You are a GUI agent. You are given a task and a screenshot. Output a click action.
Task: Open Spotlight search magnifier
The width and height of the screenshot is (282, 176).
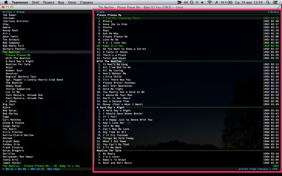268,2
